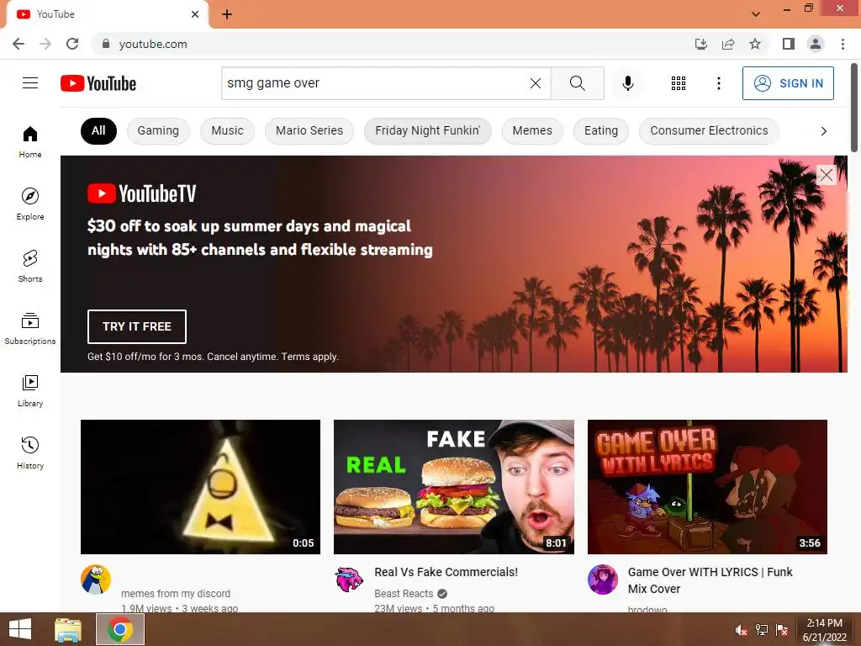Open Shorts in sidebar
Viewport: 861px width, 646px height.
pos(30,267)
